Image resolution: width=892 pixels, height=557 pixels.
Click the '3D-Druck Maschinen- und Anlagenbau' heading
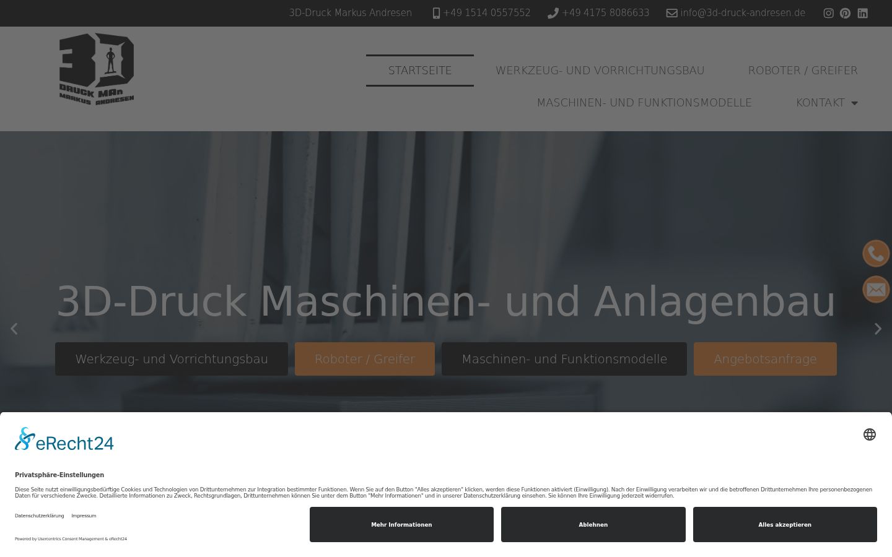click(446, 302)
